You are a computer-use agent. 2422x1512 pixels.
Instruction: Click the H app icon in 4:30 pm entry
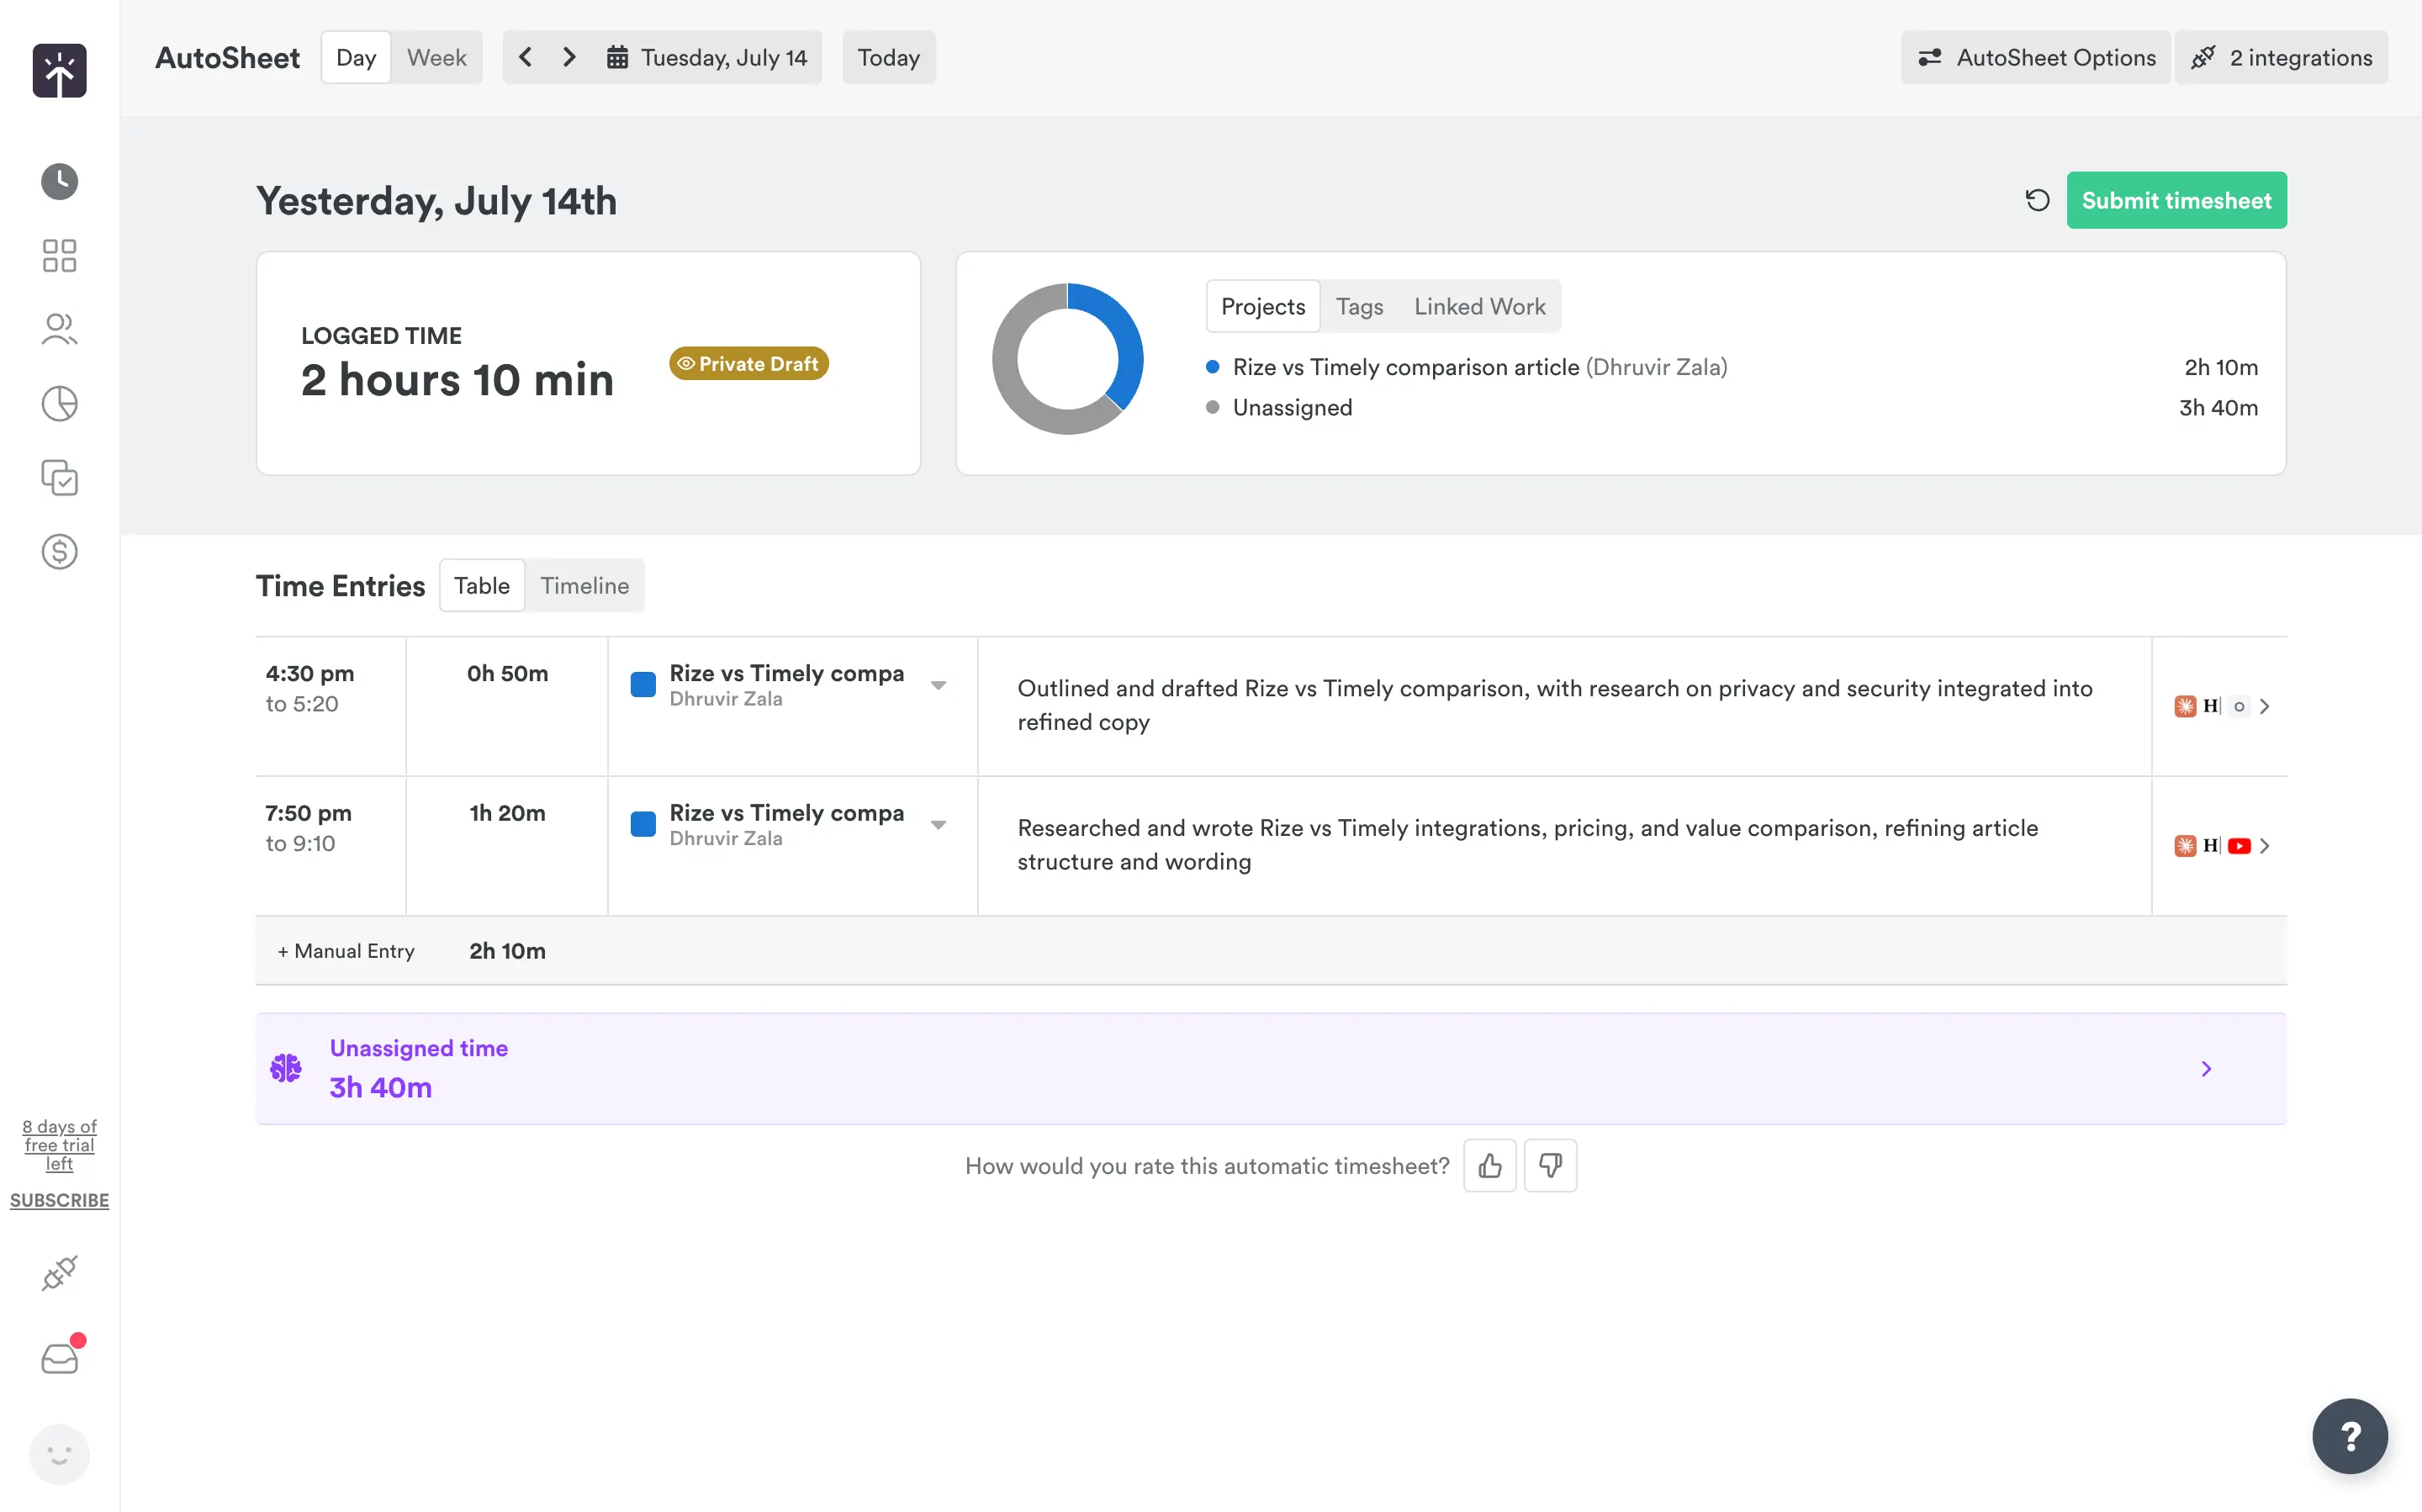click(x=2211, y=706)
